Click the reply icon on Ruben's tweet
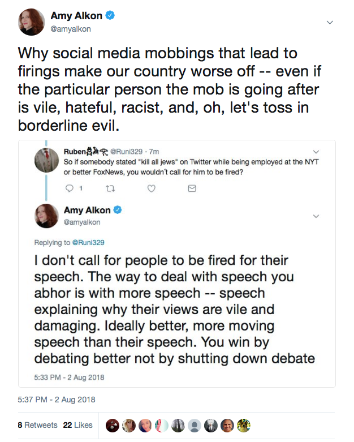 (69, 189)
